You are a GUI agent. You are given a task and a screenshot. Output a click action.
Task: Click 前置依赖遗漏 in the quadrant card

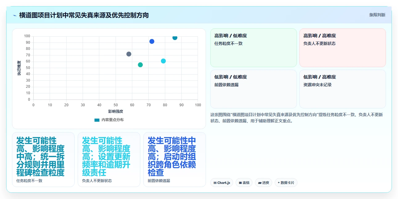(227, 85)
